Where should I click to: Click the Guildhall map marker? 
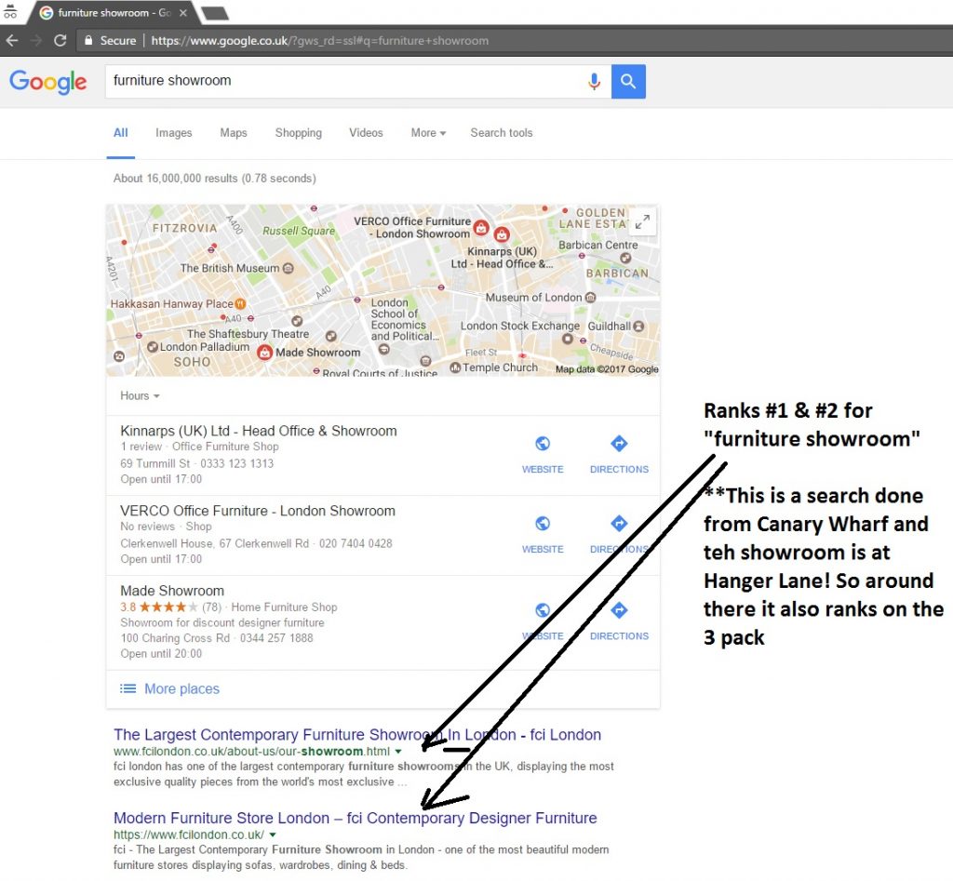click(x=638, y=327)
